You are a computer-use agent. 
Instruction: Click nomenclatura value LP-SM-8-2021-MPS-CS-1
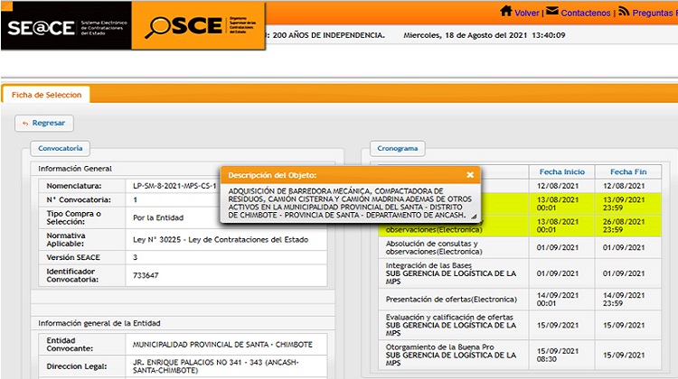pyautogui.click(x=174, y=186)
